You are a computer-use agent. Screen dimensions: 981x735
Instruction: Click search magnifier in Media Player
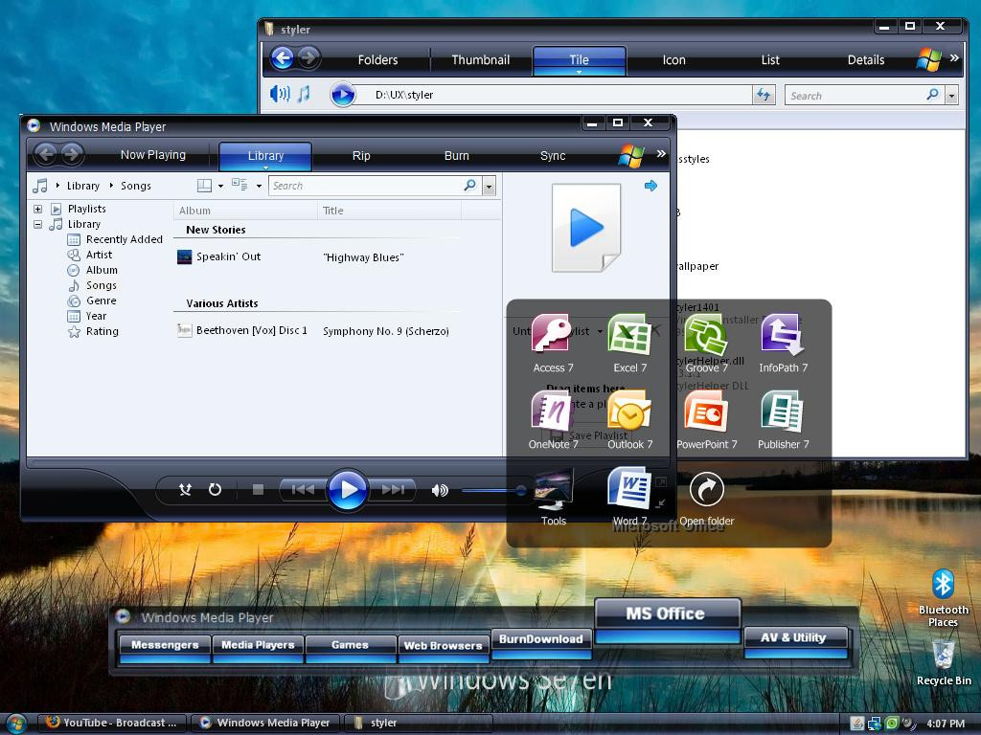pos(469,185)
